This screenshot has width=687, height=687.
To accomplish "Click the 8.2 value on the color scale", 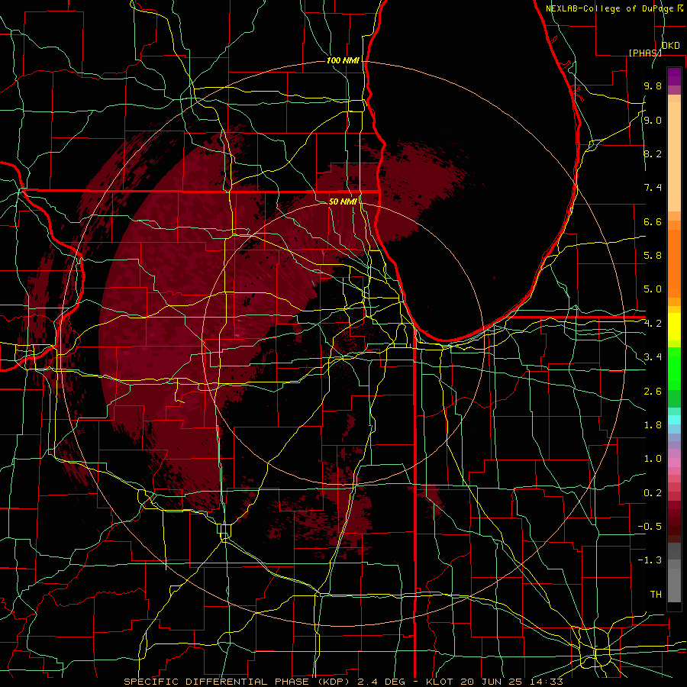I will point(653,153).
